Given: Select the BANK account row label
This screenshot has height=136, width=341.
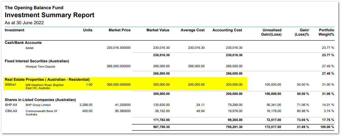Looking at the screenshot, I should (30, 48).
